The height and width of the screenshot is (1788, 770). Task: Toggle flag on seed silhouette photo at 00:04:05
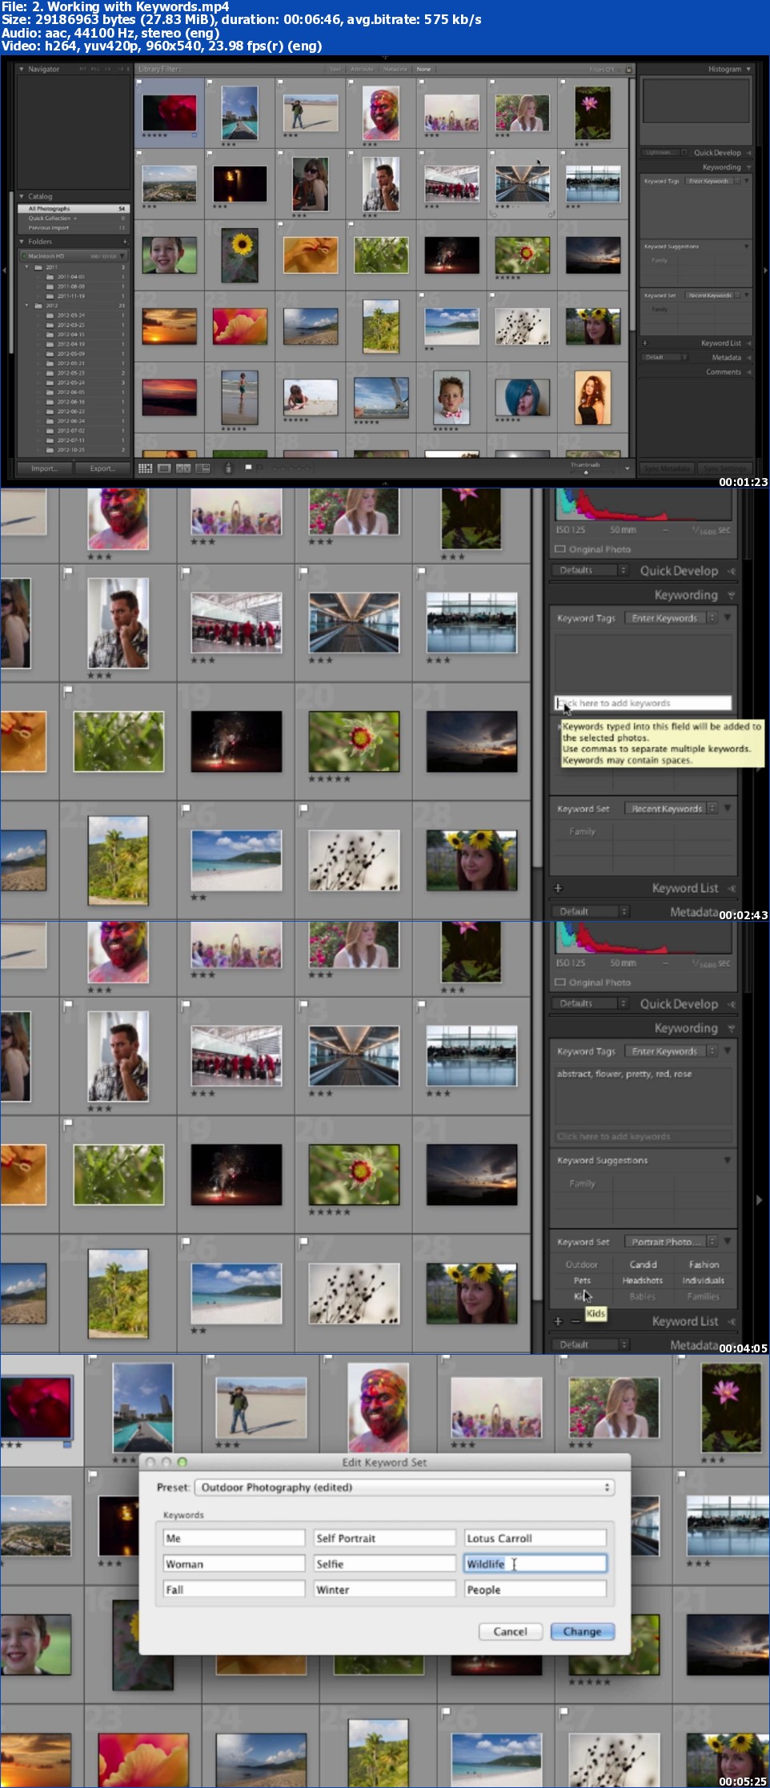[303, 1243]
